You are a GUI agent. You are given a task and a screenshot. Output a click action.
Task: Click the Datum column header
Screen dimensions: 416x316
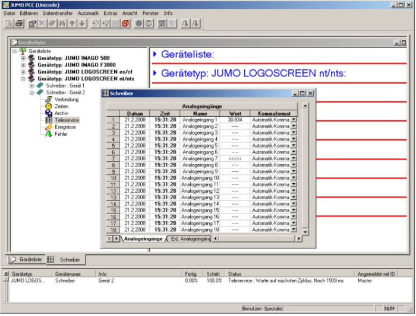coord(134,113)
